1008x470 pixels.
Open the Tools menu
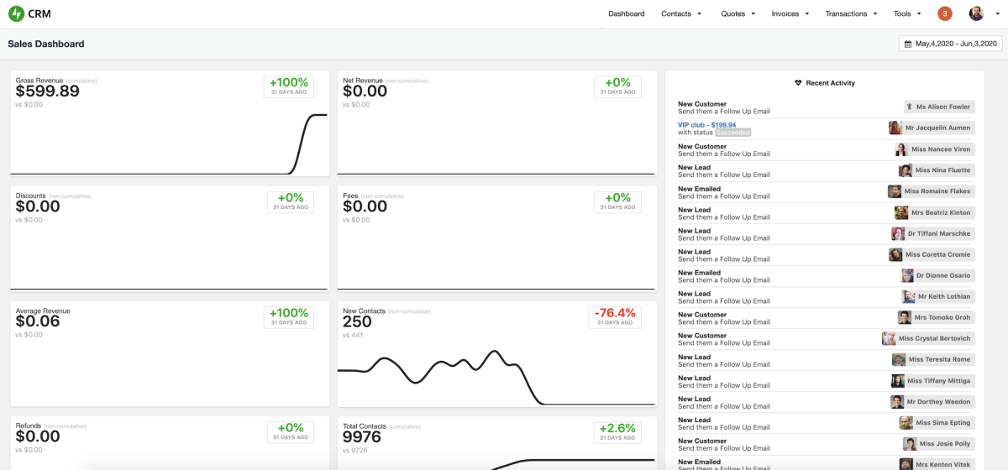click(x=907, y=13)
